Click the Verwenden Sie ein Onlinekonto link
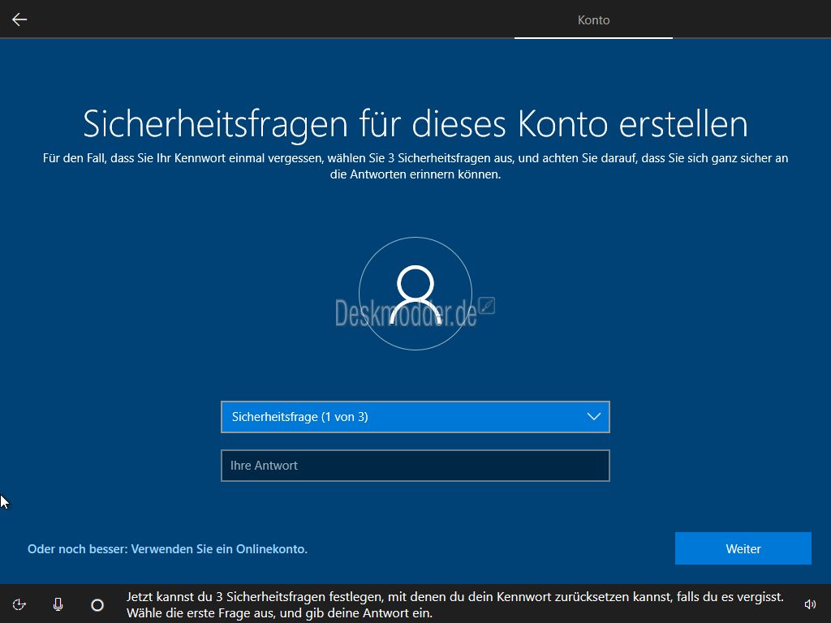The image size is (831, 623). [x=219, y=549]
